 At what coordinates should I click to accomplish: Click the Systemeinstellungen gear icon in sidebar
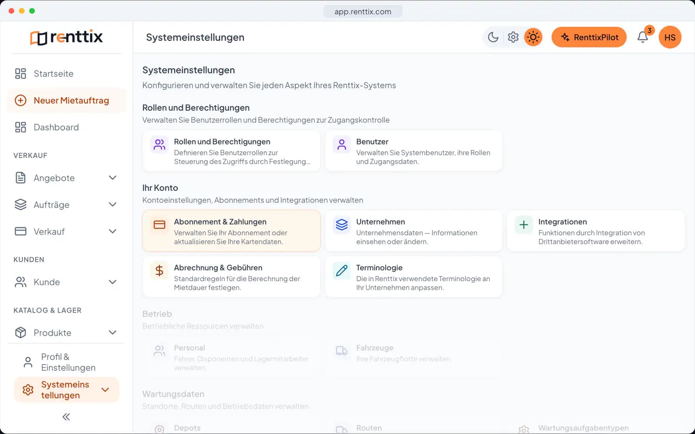pos(28,390)
